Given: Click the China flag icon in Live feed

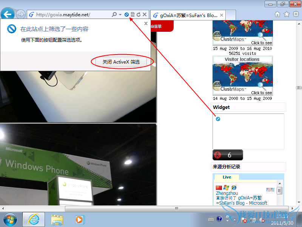Looking at the screenshot, I should point(219,188).
